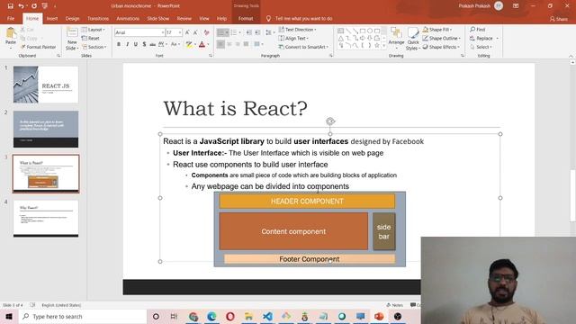Viewport: 576px width, 324px height.
Task: Click the Reset slide button
Action: pos(90,38)
